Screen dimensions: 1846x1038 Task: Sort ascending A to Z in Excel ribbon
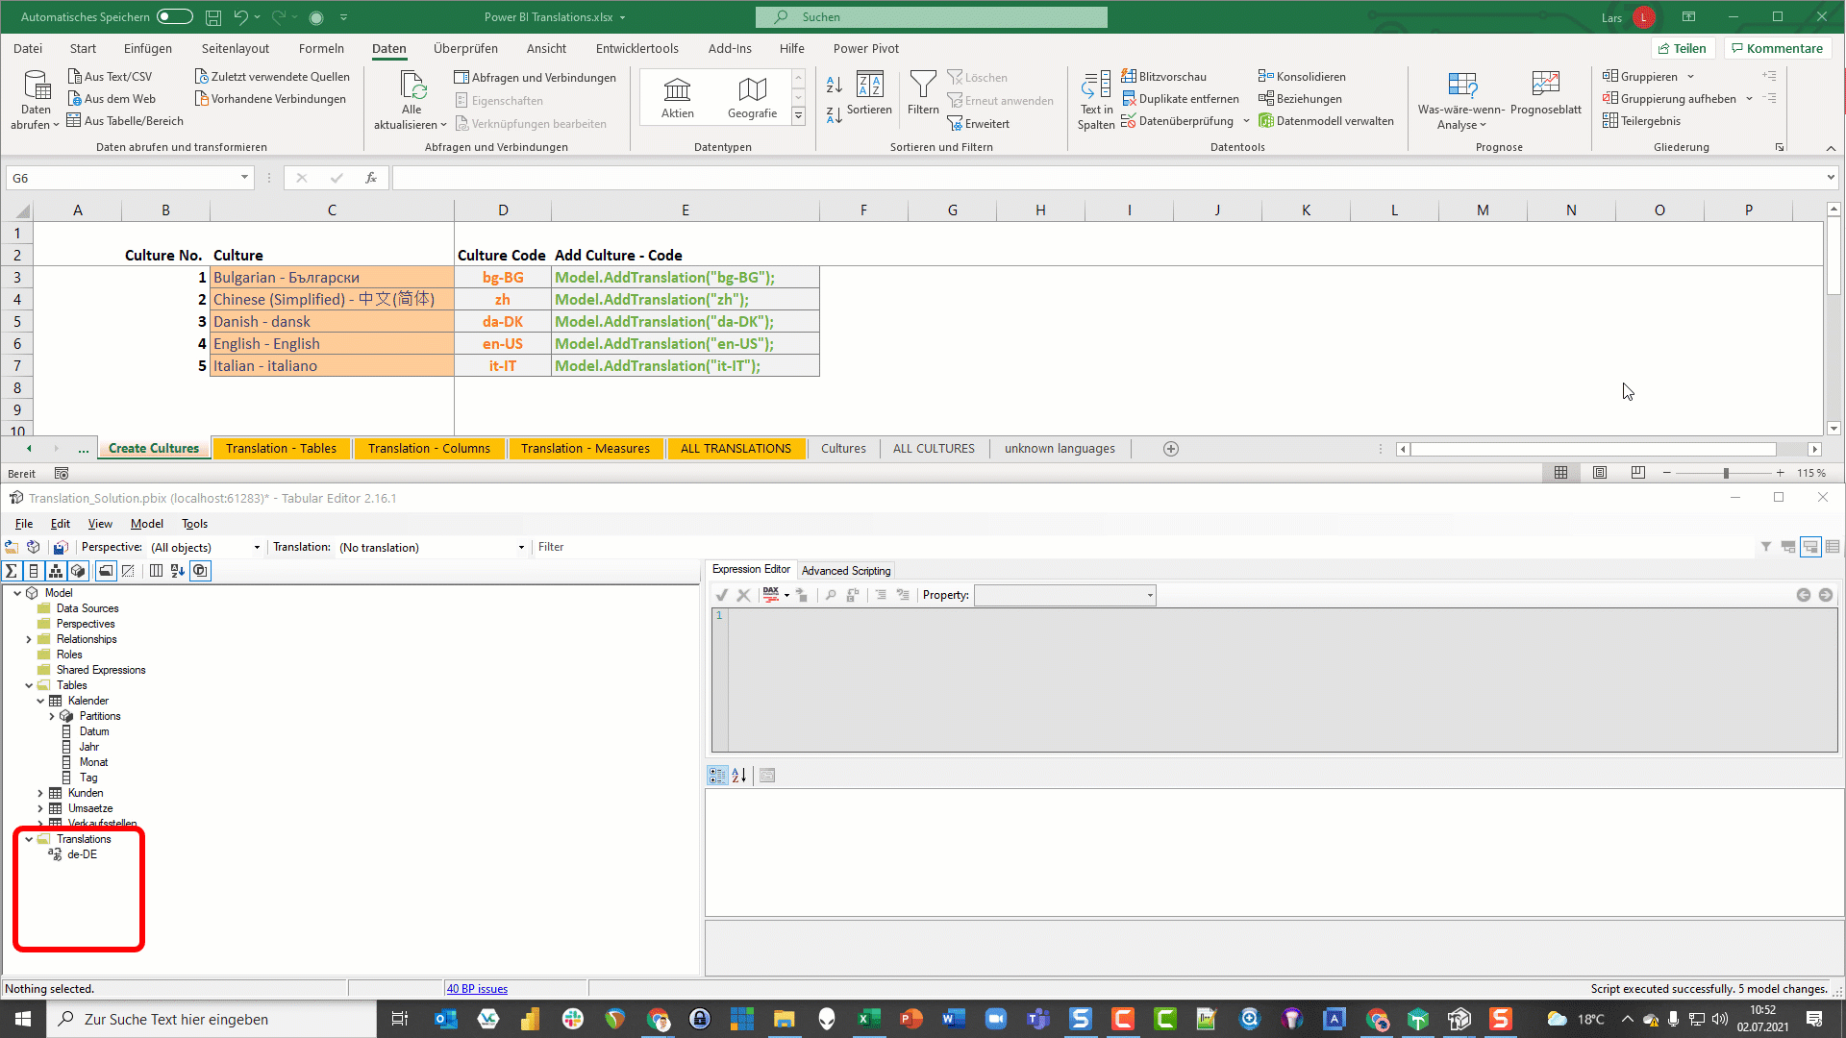835,85
